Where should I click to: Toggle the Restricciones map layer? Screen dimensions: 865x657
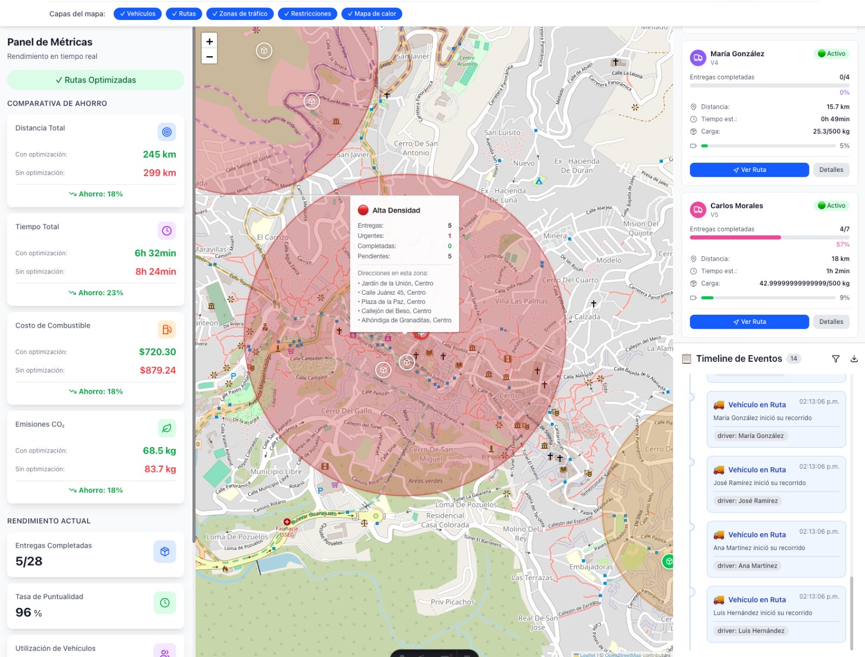307,14
